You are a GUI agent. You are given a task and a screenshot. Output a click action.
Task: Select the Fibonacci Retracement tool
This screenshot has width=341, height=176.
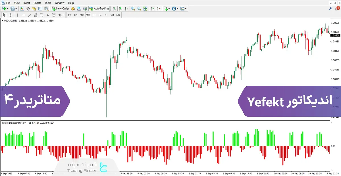tap(41, 15)
